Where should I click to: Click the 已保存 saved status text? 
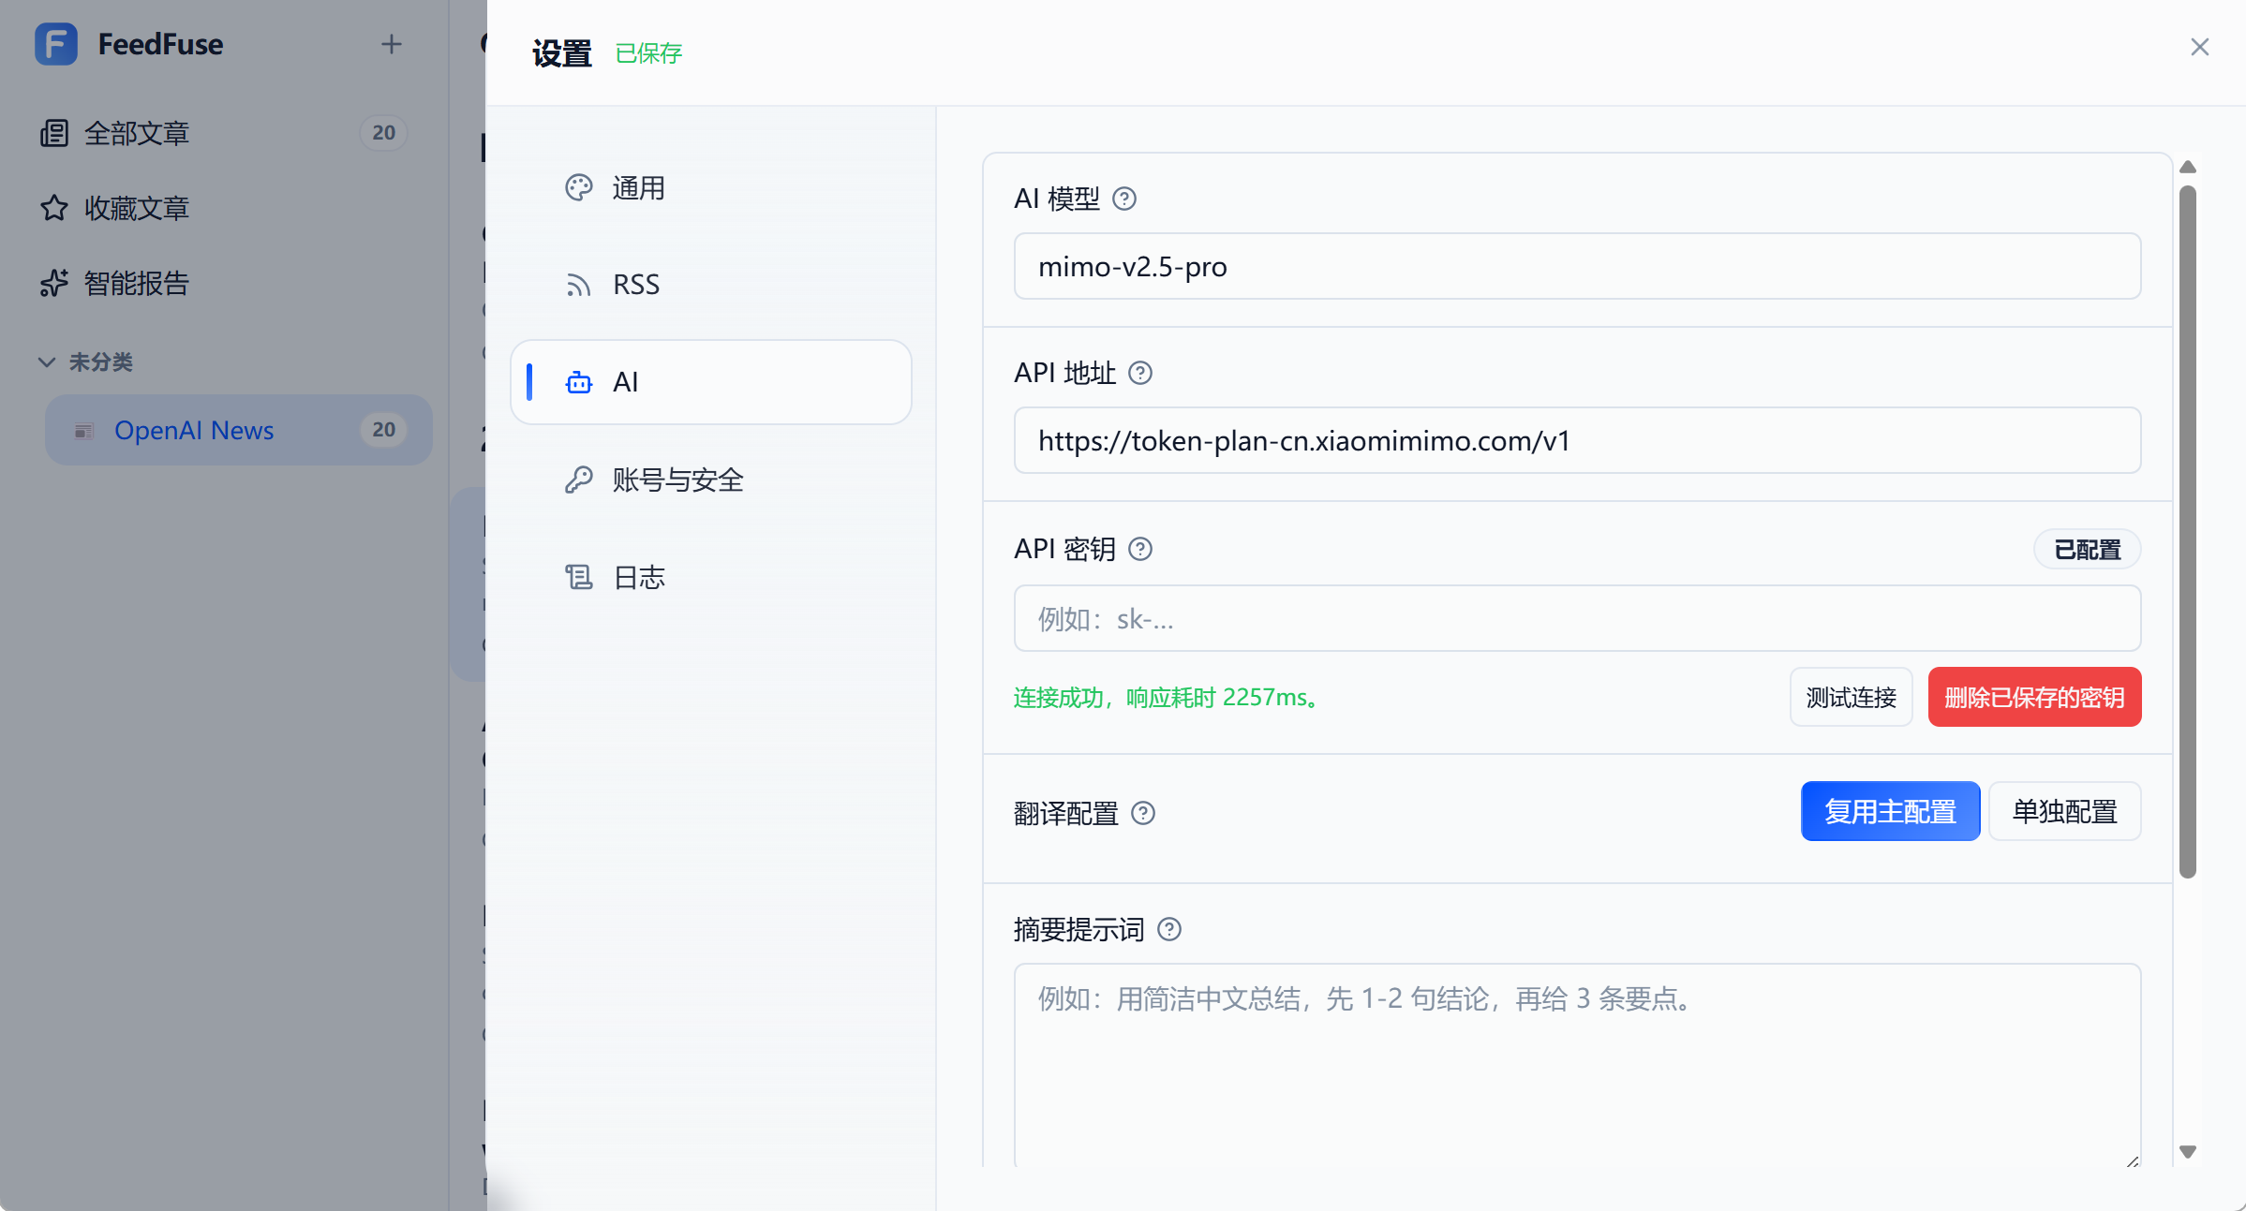tap(648, 53)
